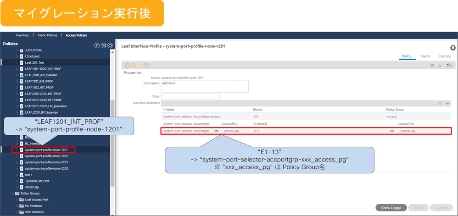Expand the LEAF1201_INT_PROF tree node

[17, 81]
